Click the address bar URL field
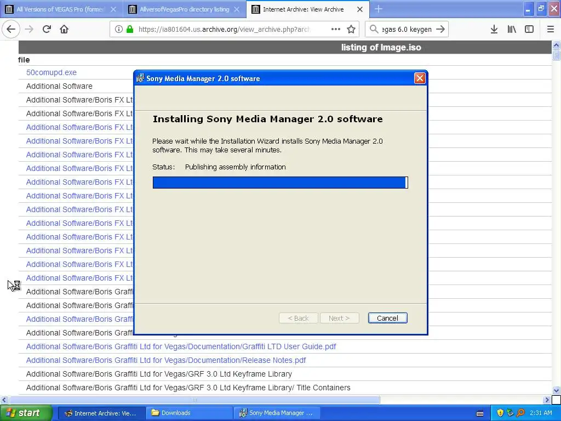561x421 pixels. pos(224,30)
